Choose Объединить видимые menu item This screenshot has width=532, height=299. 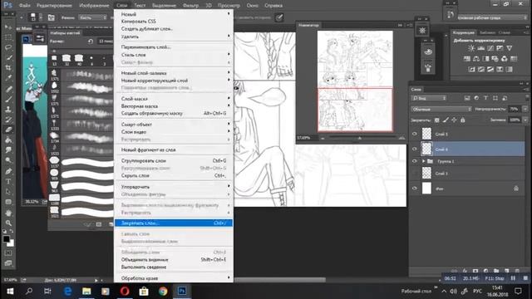tap(174, 260)
